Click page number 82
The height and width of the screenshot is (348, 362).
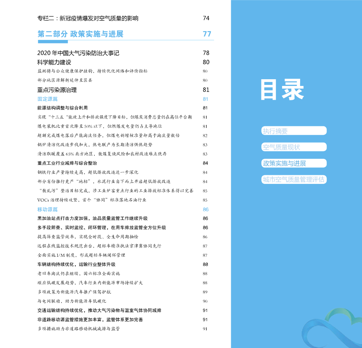click(205, 135)
